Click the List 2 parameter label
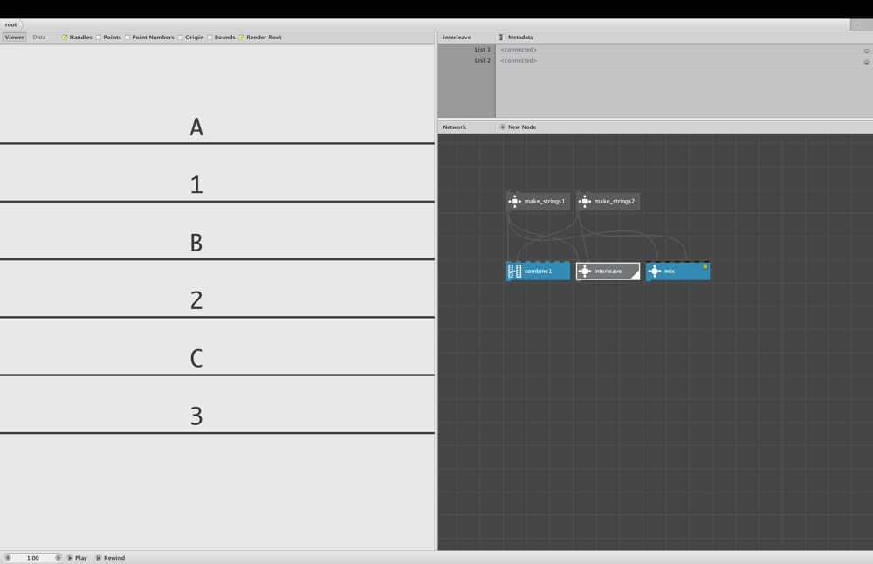This screenshot has width=873, height=564. click(x=482, y=61)
